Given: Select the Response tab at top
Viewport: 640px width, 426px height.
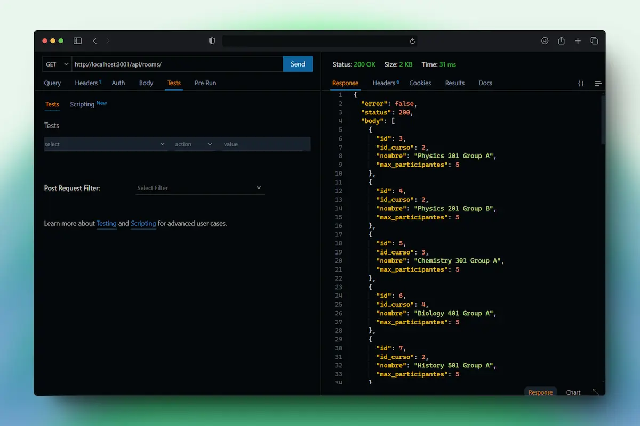Looking at the screenshot, I should (345, 83).
